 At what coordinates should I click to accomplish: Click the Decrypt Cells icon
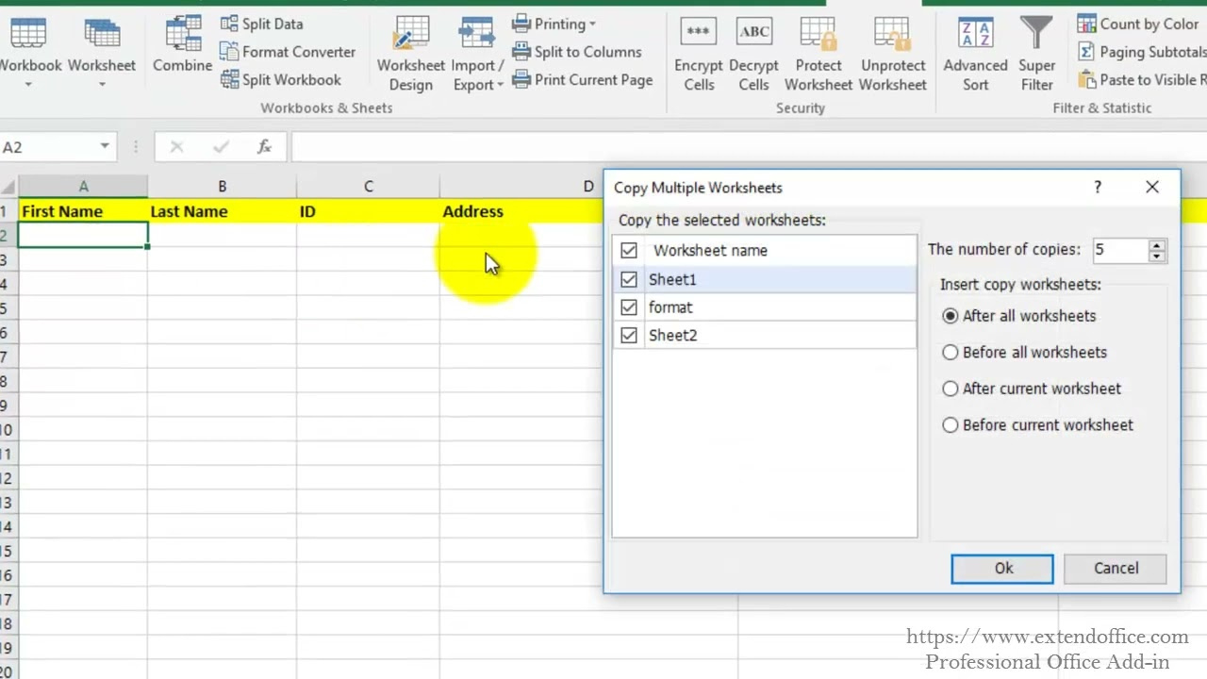pyautogui.click(x=753, y=35)
